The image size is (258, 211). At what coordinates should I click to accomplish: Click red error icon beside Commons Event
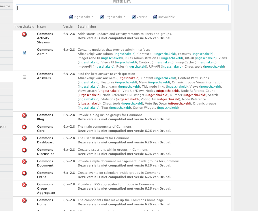click(x=24, y=173)
